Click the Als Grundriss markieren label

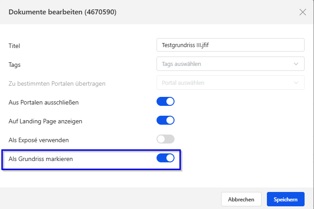click(41, 158)
